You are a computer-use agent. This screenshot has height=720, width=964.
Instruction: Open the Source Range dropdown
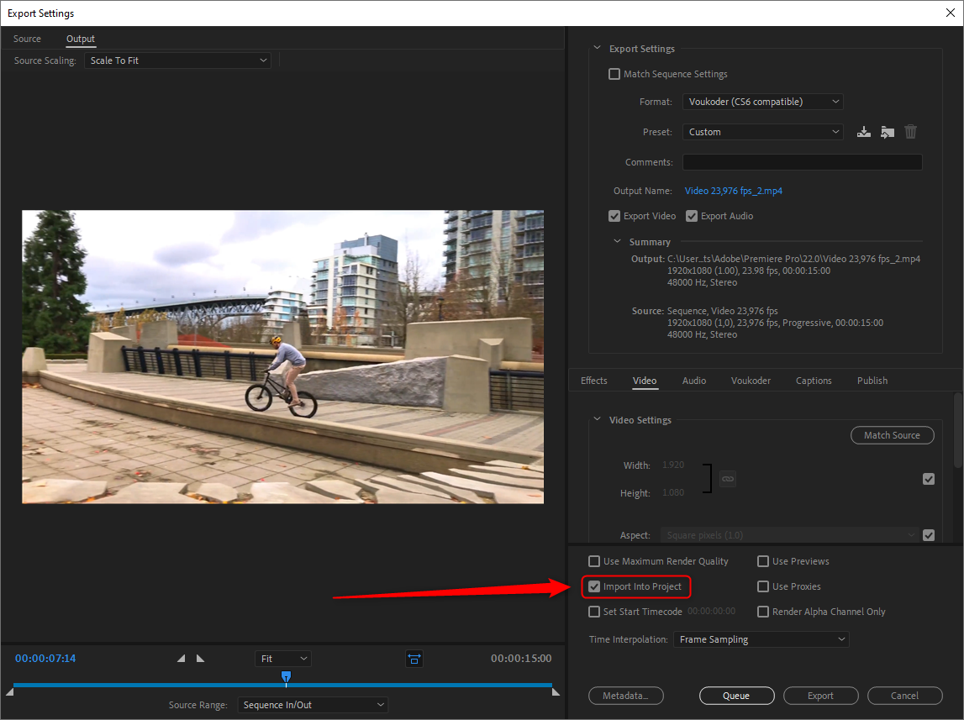tap(313, 705)
